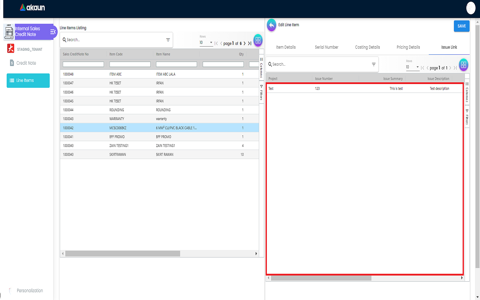Jump to last page of Line Items Listing
The width and height of the screenshot is (480, 300).
click(250, 43)
